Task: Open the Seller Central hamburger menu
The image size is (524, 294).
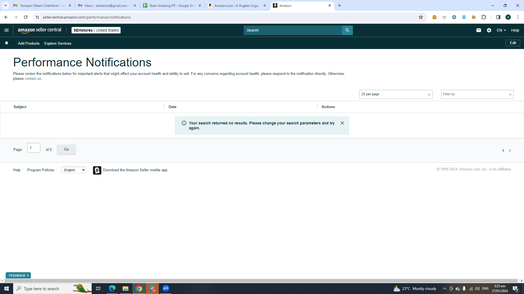Action: [x=7, y=30]
